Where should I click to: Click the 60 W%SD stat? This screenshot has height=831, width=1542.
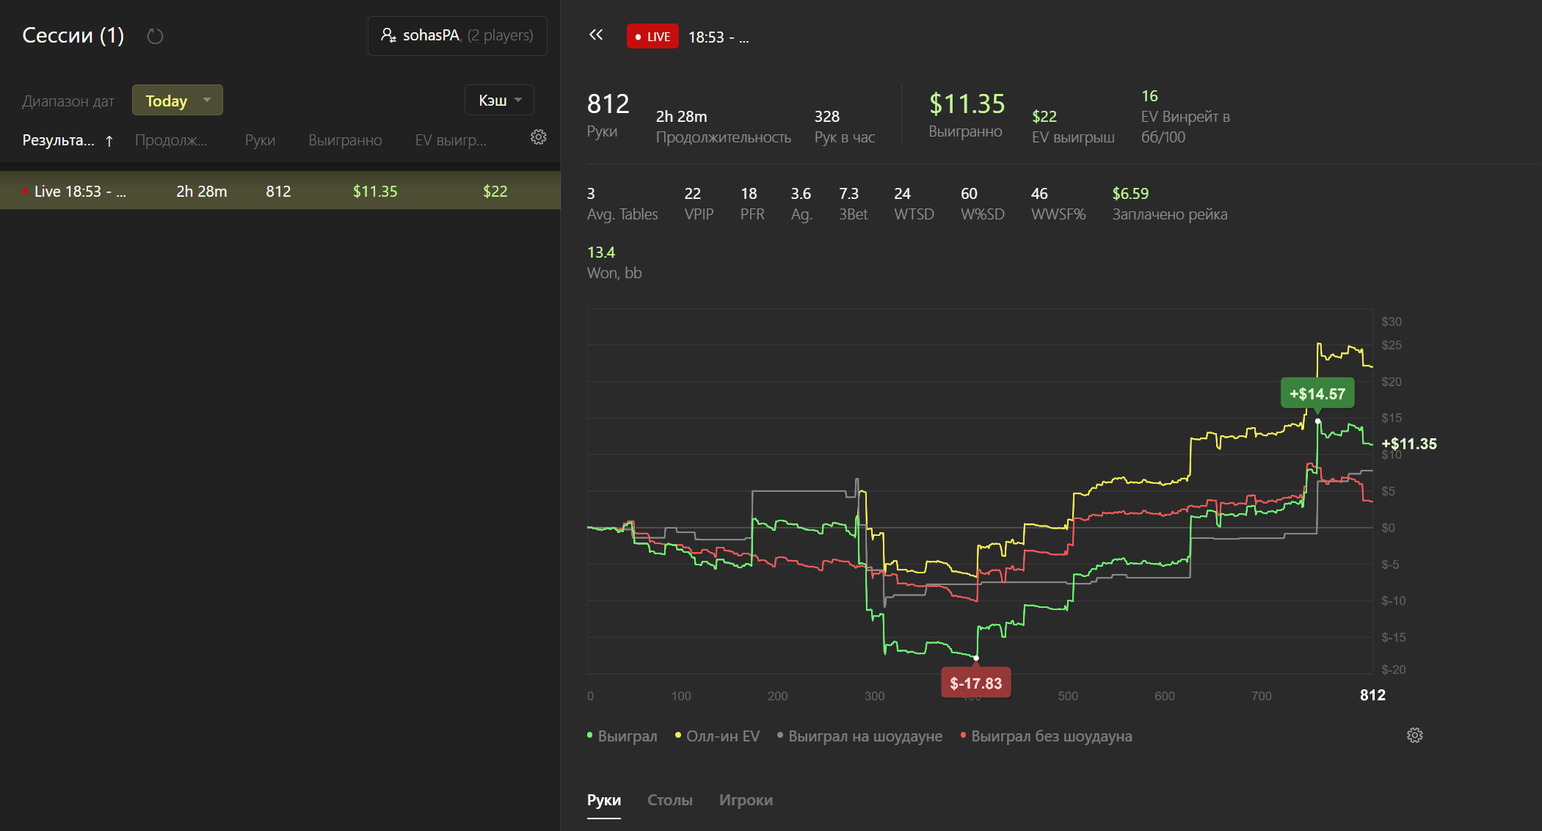pyautogui.click(x=983, y=204)
